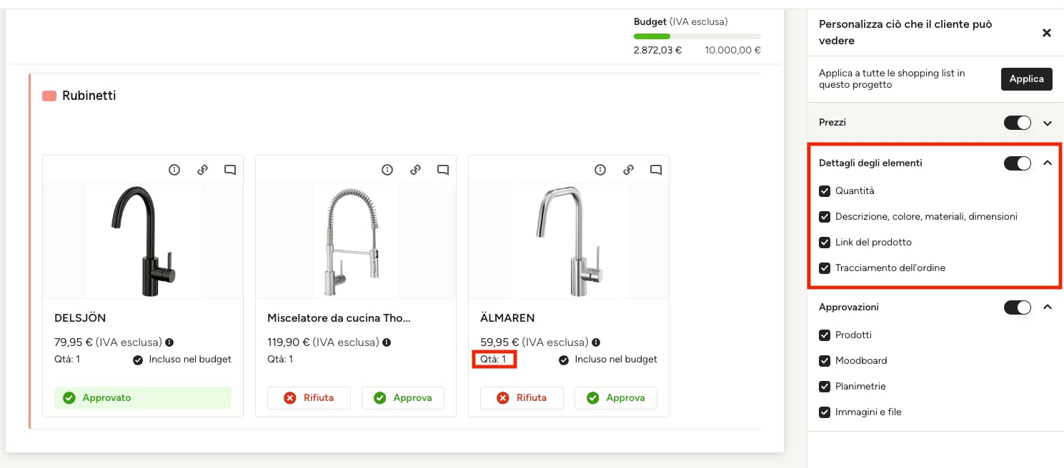Click info icon on Miscelatore da cucina card

387,170
